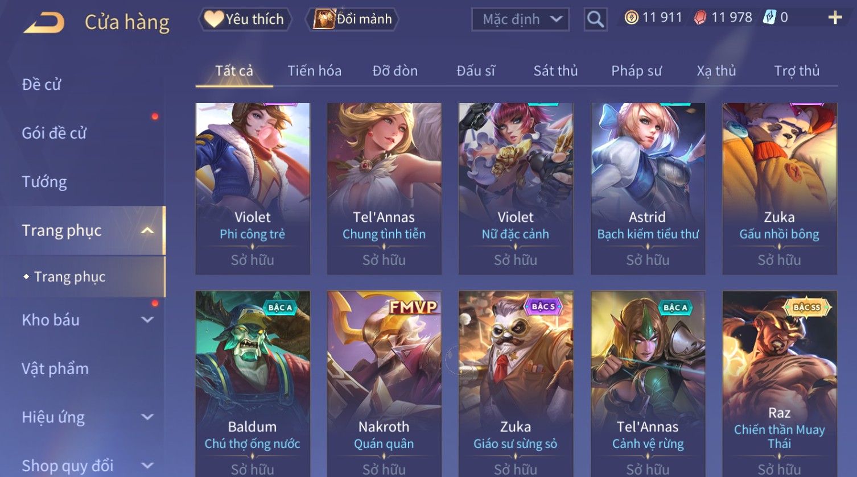The height and width of the screenshot is (477, 857).
Task: Open the search magnifier icon
Action: (x=595, y=19)
